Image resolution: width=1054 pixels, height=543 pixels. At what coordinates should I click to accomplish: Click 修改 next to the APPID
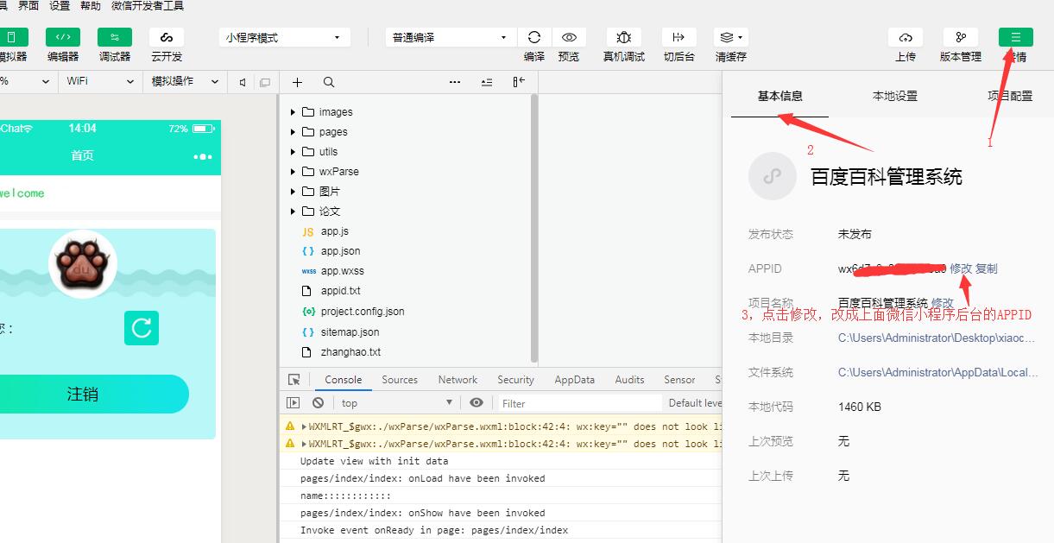click(x=961, y=268)
